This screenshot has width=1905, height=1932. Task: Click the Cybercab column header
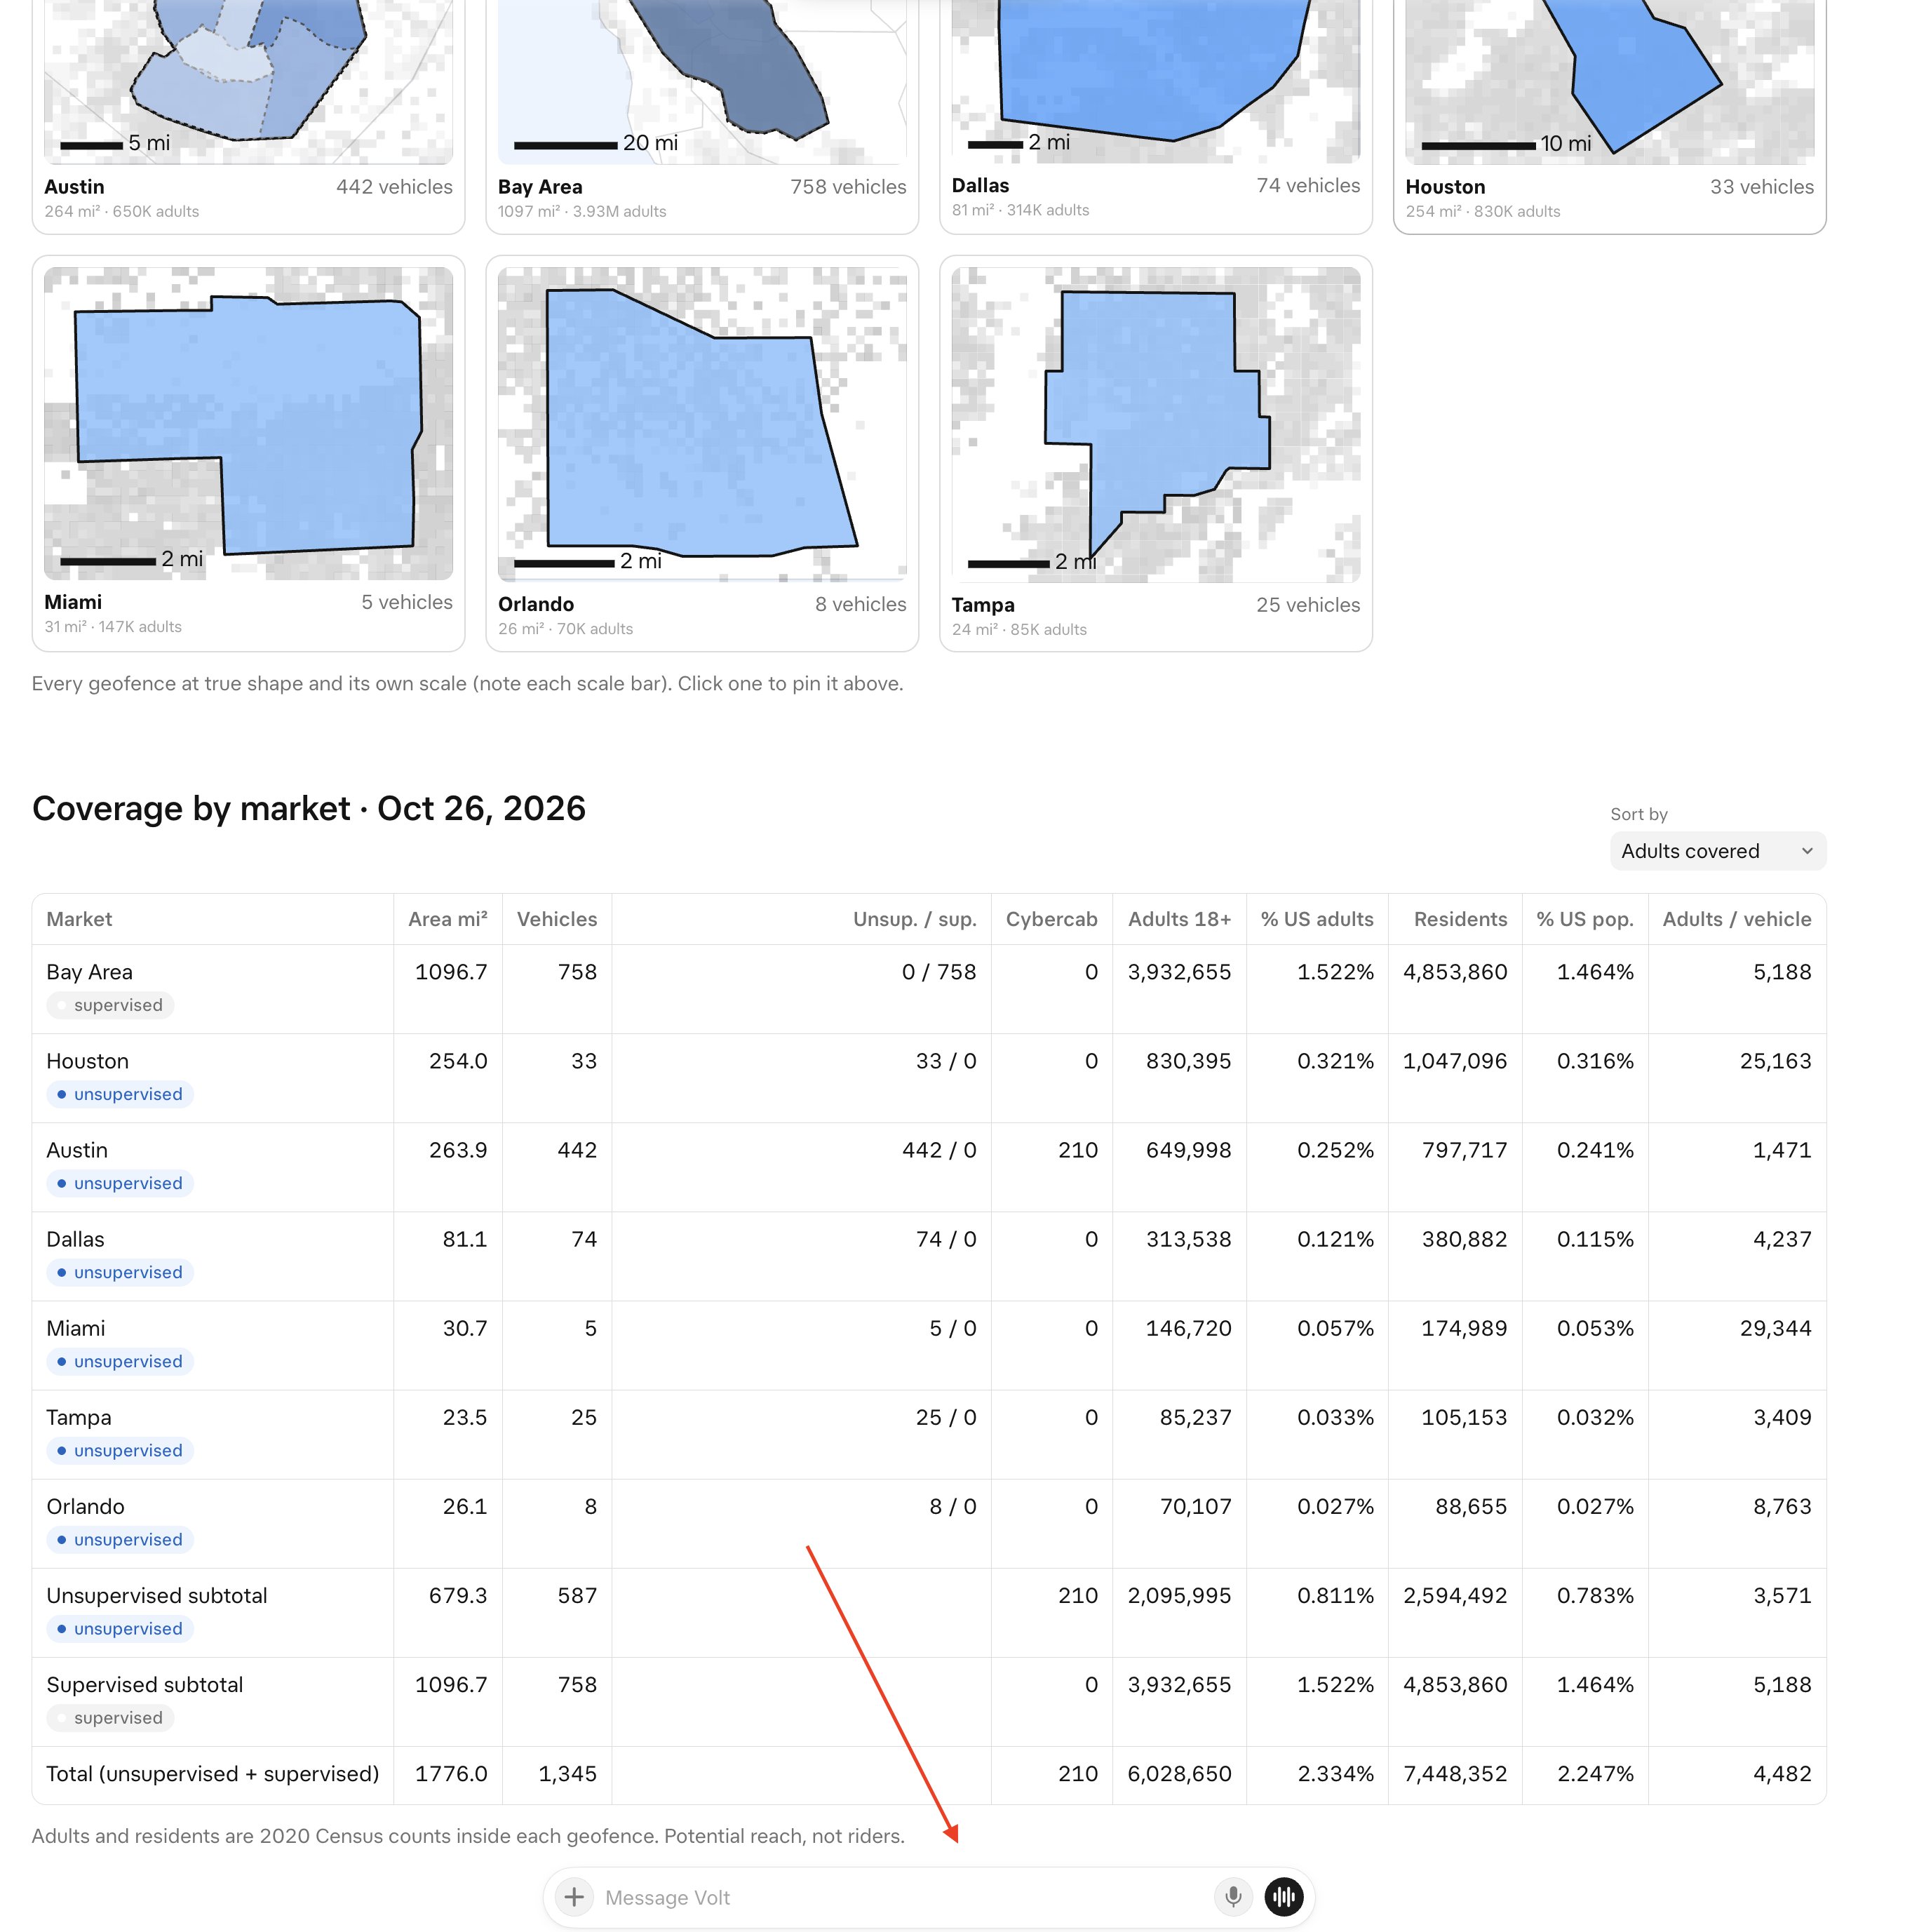pyautogui.click(x=1051, y=919)
